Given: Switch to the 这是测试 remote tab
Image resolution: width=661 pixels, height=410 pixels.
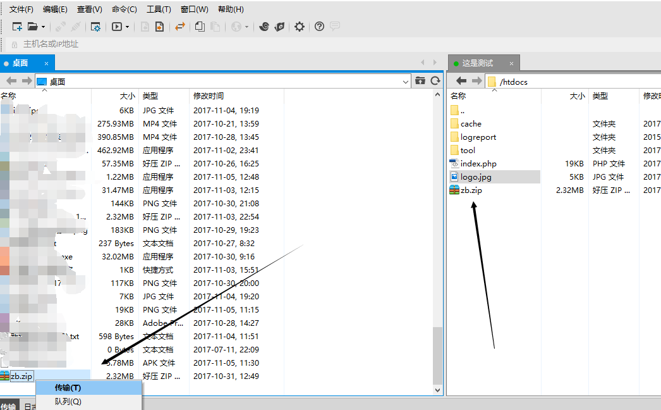Looking at the screenshot, I should pyautogui.click(x=477, y=63).
